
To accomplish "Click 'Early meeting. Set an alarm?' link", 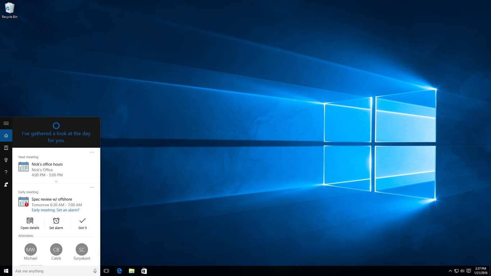I will 55,210.
